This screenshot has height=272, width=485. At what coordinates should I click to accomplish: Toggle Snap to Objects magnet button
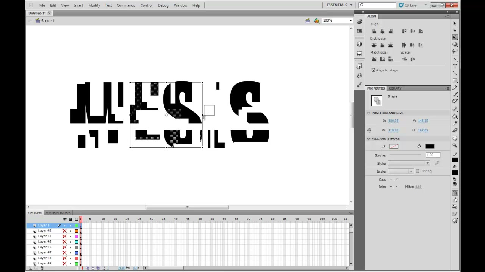coord(455,193)
